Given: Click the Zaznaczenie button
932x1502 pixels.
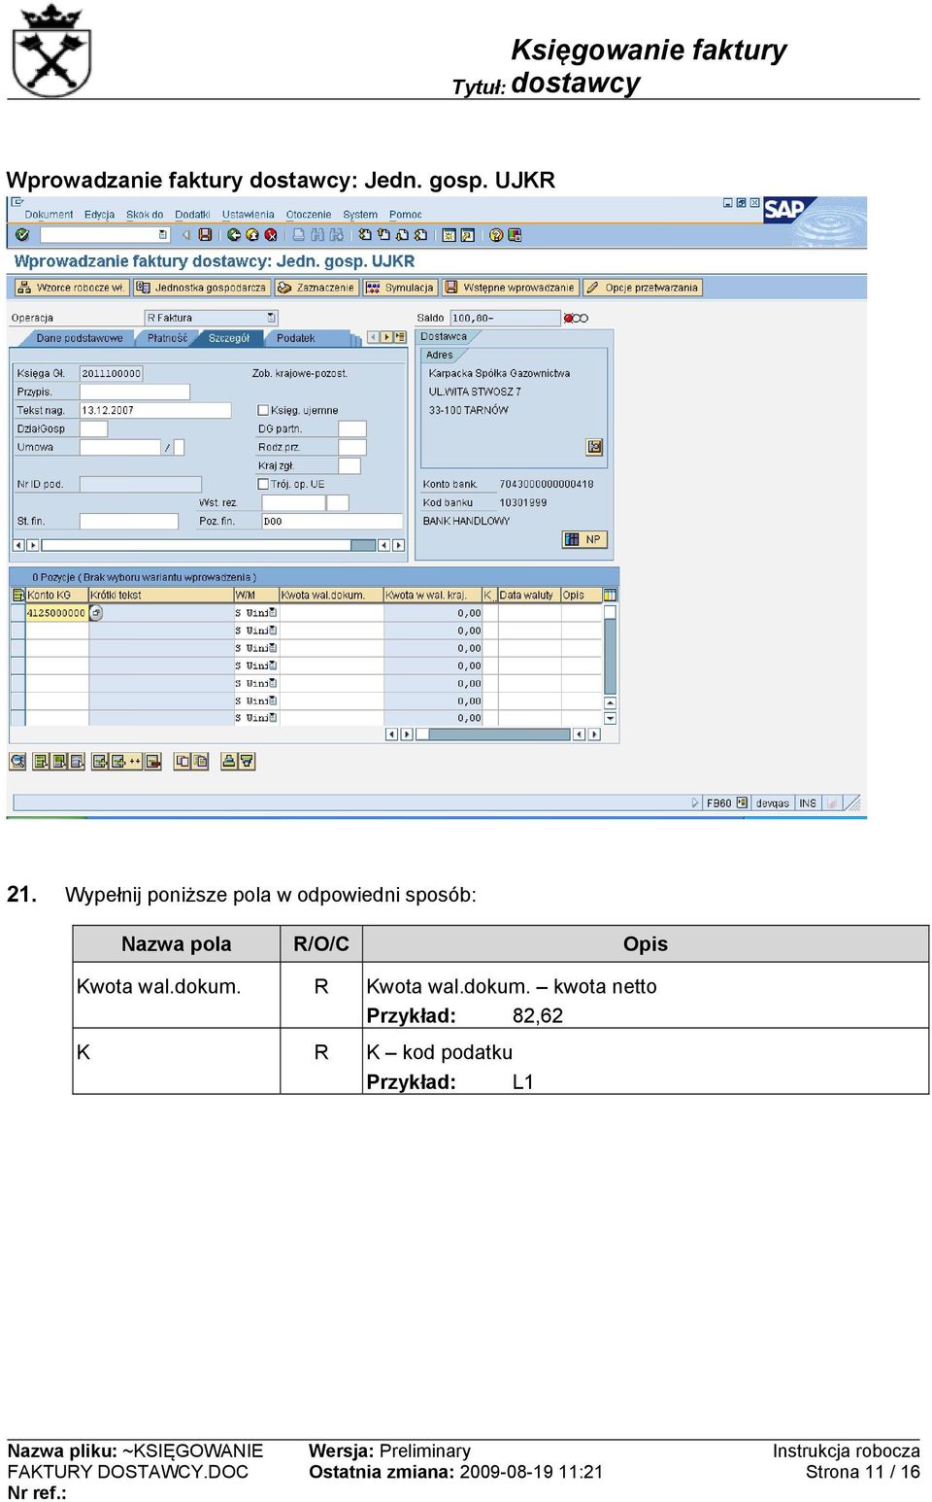Looking at the screenshot, I should (x=316, y=288).
